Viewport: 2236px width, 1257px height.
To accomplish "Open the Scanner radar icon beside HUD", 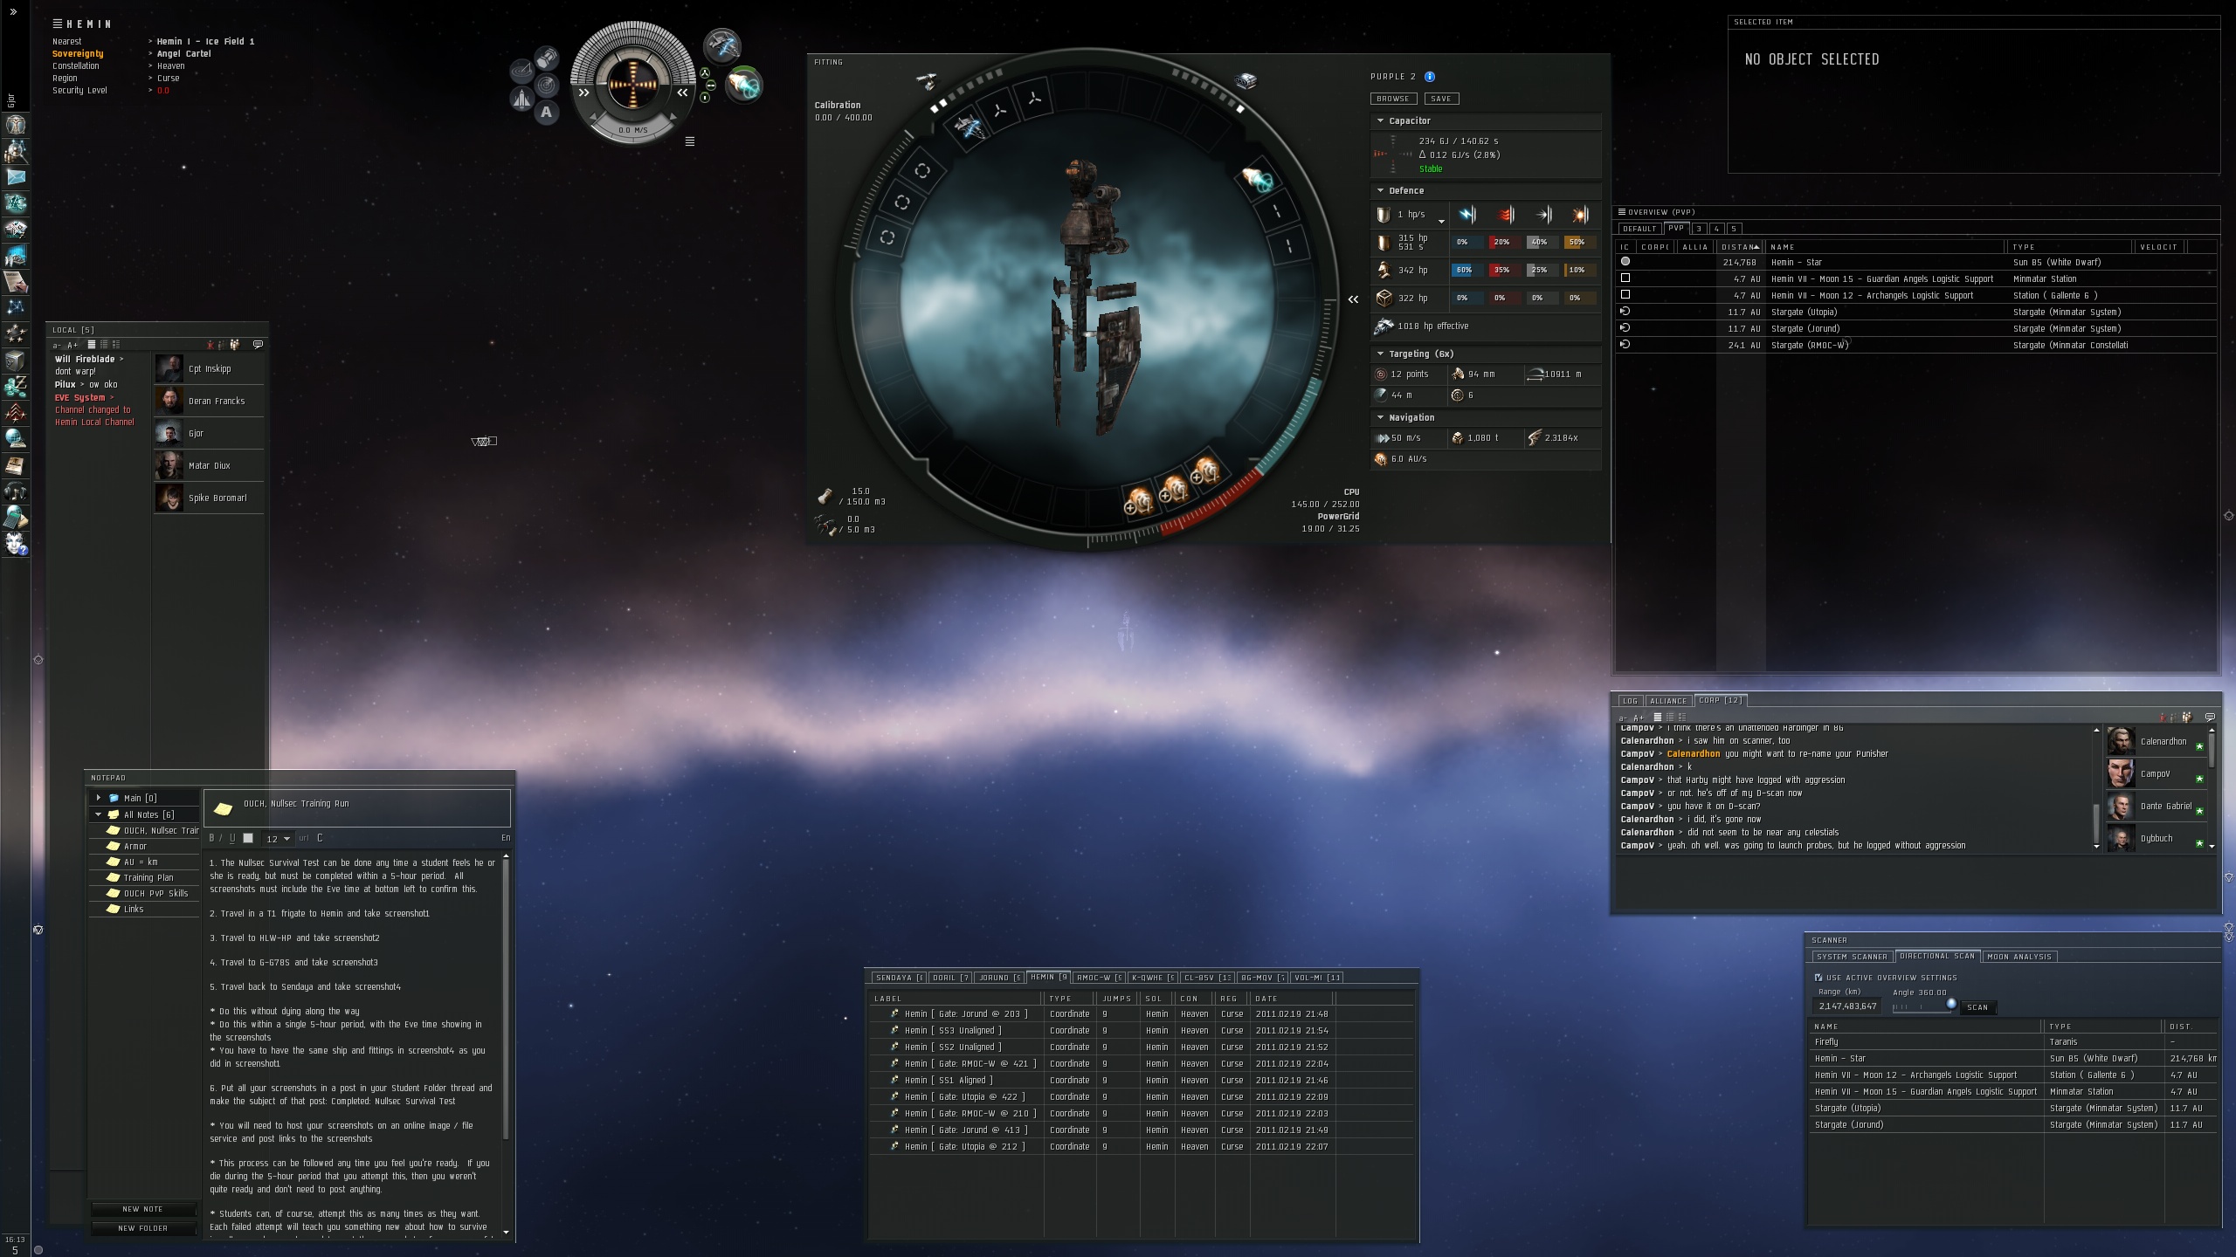I will coord(547,85).
